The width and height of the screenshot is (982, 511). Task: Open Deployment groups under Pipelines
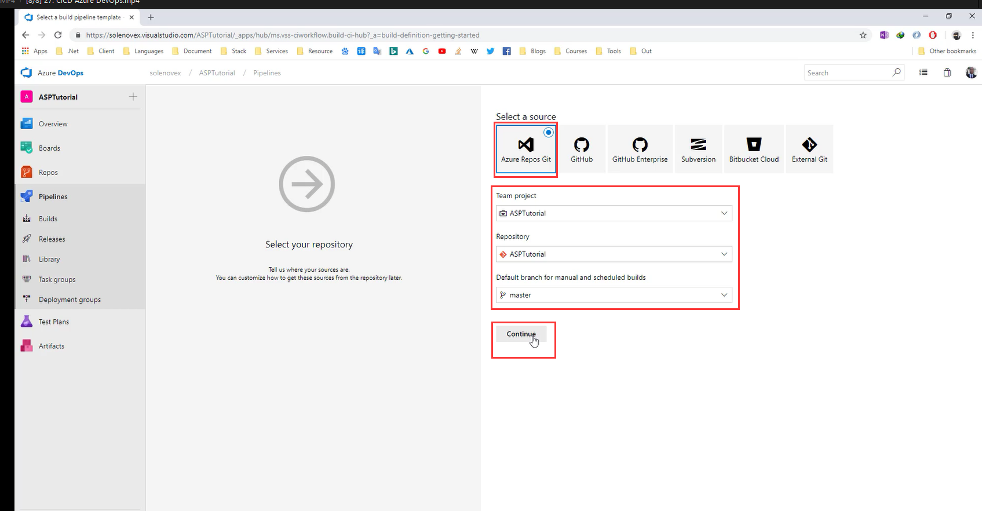tap(80, 300)
